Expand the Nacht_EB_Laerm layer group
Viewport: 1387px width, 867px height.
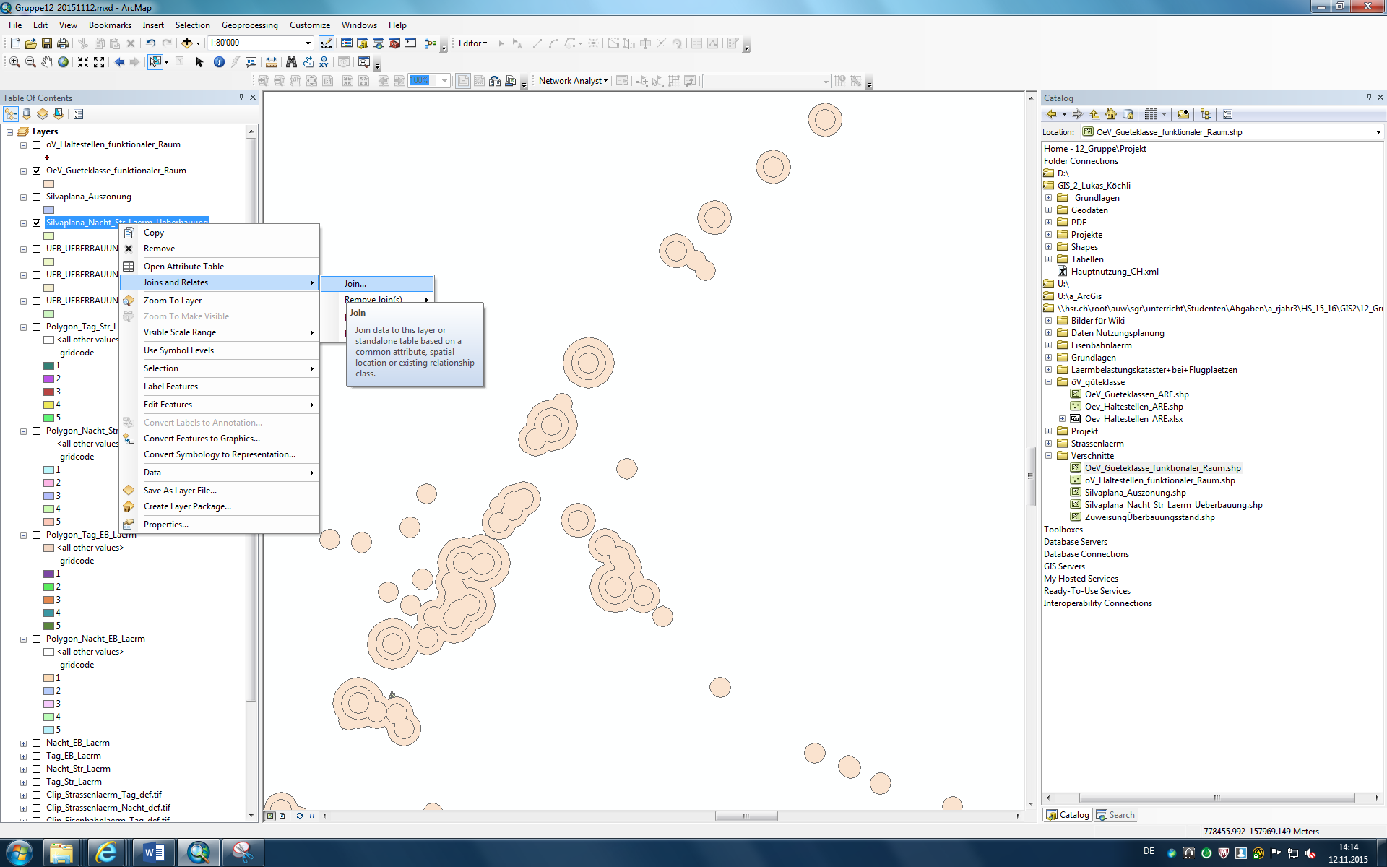23,743
